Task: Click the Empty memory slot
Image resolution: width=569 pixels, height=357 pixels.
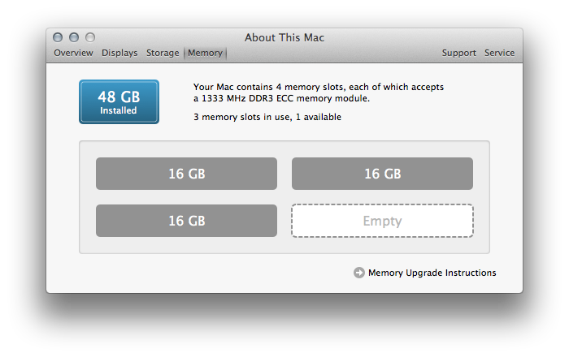Action: 382,221
